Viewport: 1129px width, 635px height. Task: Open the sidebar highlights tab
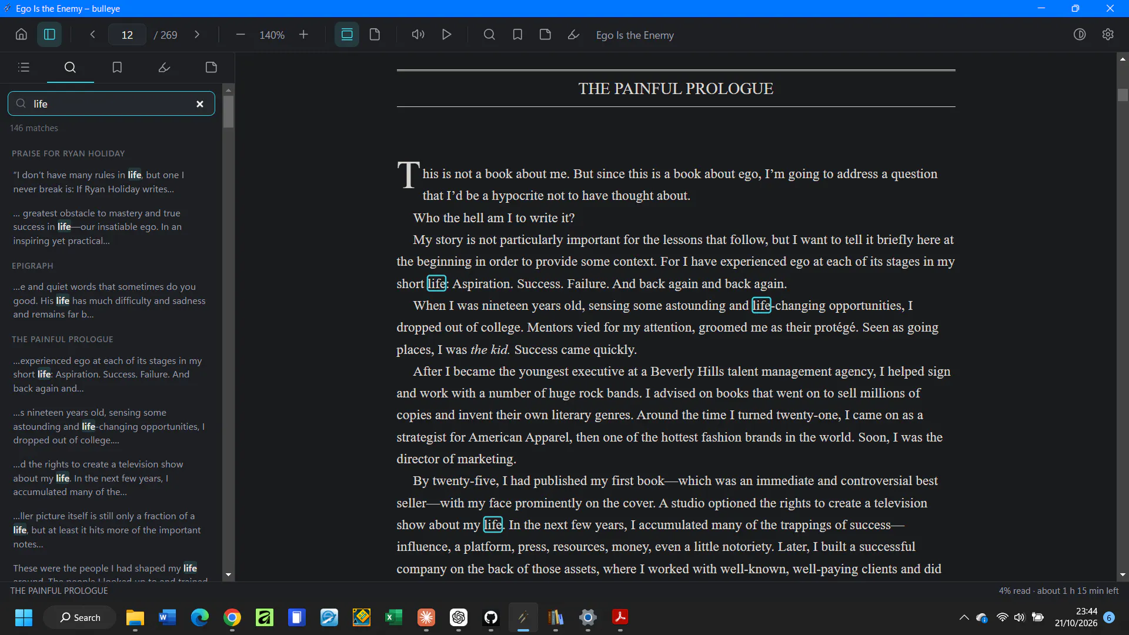tap(164, 68)
